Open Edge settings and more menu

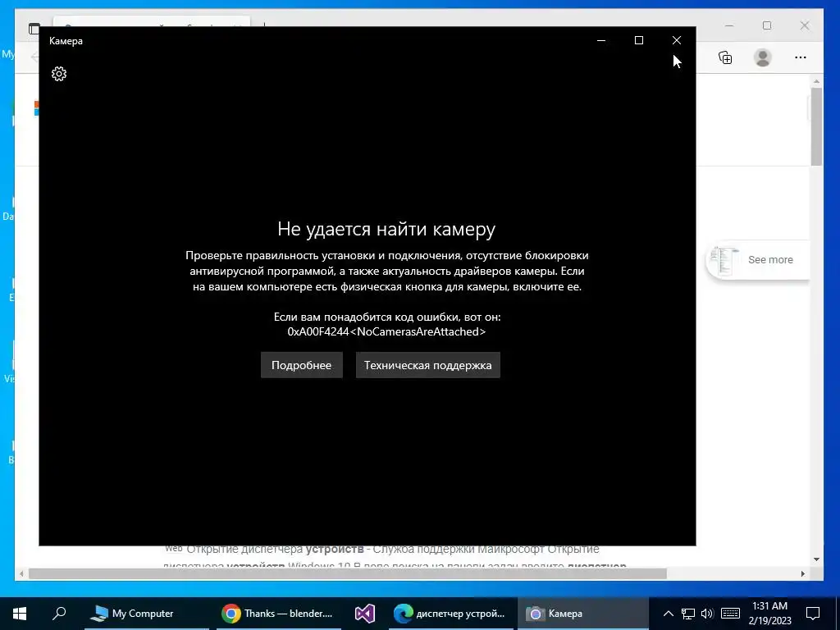pyautogui.click(x=801, y=57)
